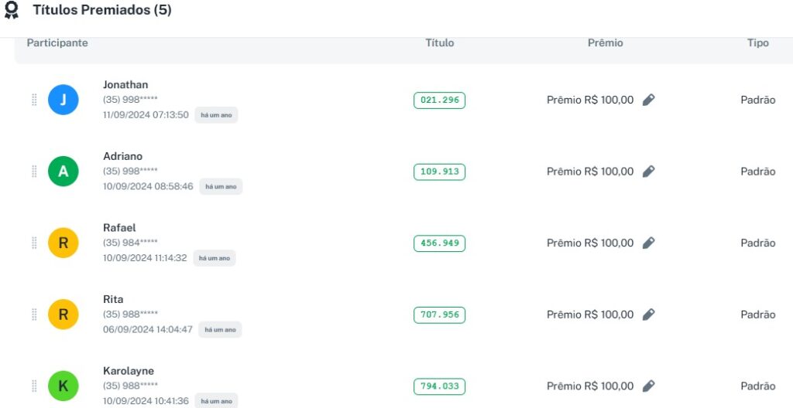Screen dimensions: 793x408
Task: Click the Participante column header
Action: 57,43
